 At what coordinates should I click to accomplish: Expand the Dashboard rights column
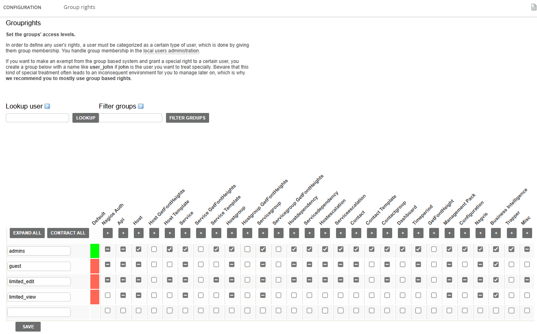pos(403,233)
